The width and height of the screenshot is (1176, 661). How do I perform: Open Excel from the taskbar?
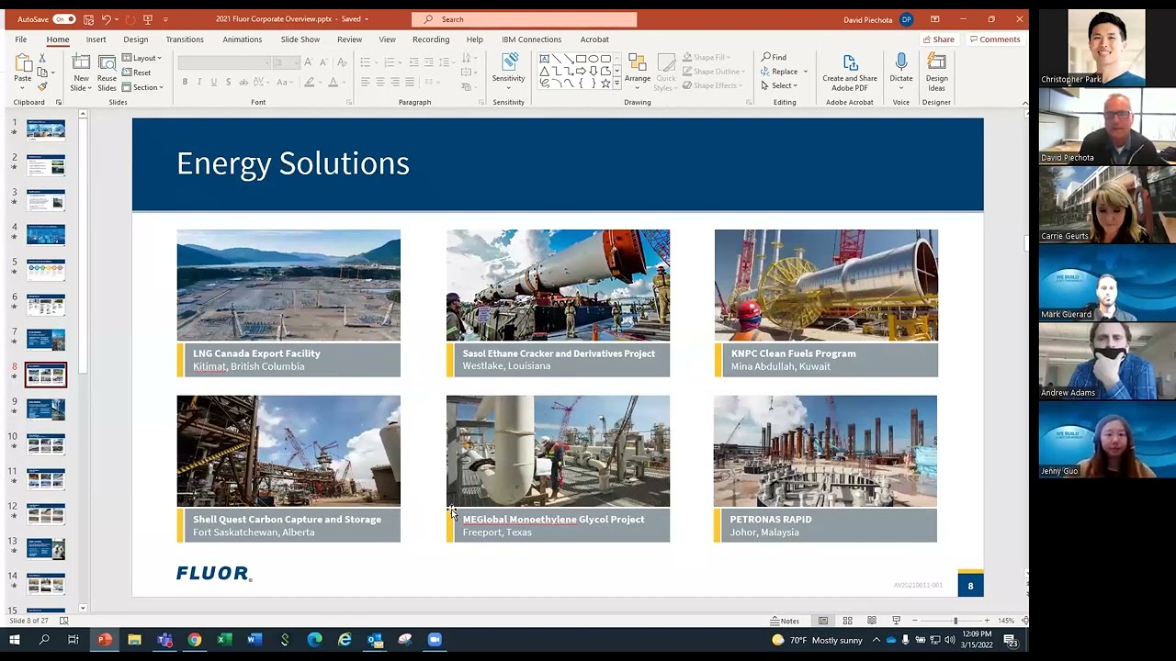pos(224,640)
